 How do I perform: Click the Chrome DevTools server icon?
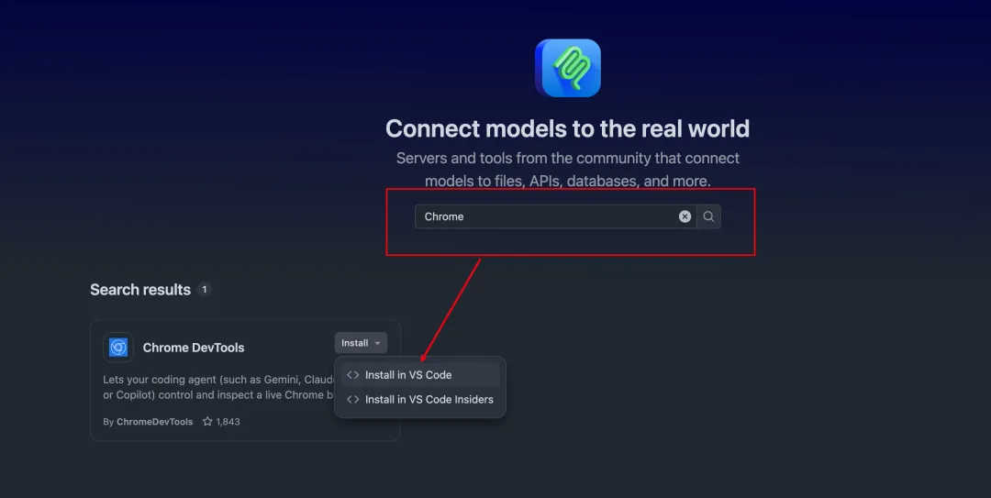[118, 348]
